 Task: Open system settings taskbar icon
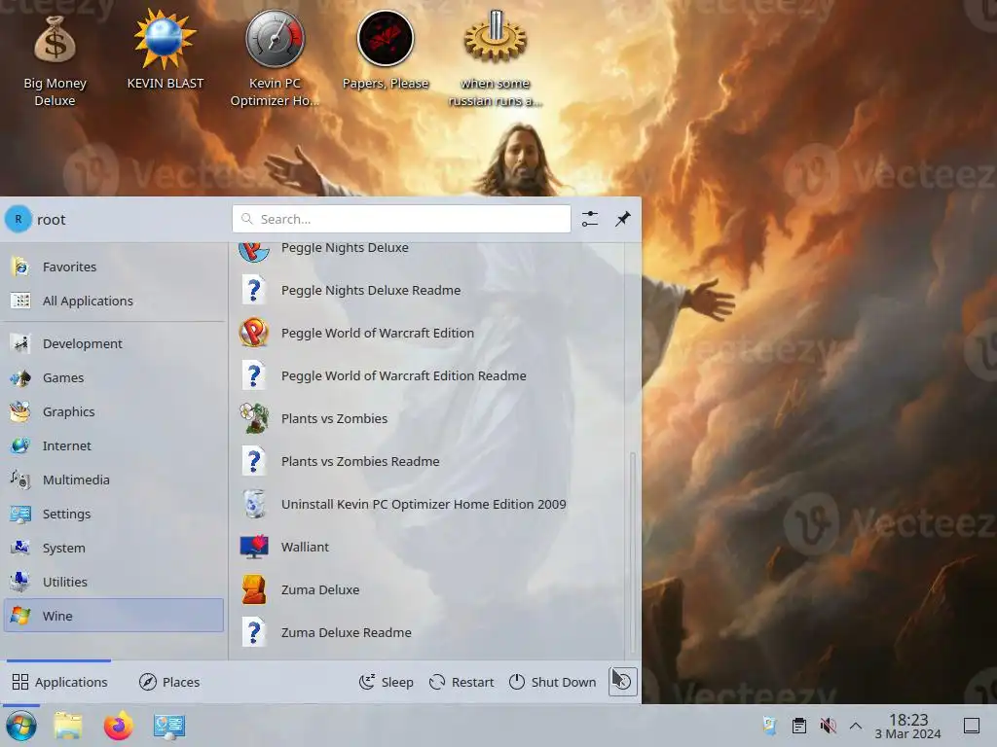pyautogui.click(x=169, y=726)
